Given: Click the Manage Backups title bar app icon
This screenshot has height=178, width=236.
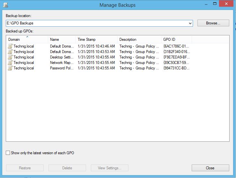Looking at the screenshot, I should coord(5,5).
